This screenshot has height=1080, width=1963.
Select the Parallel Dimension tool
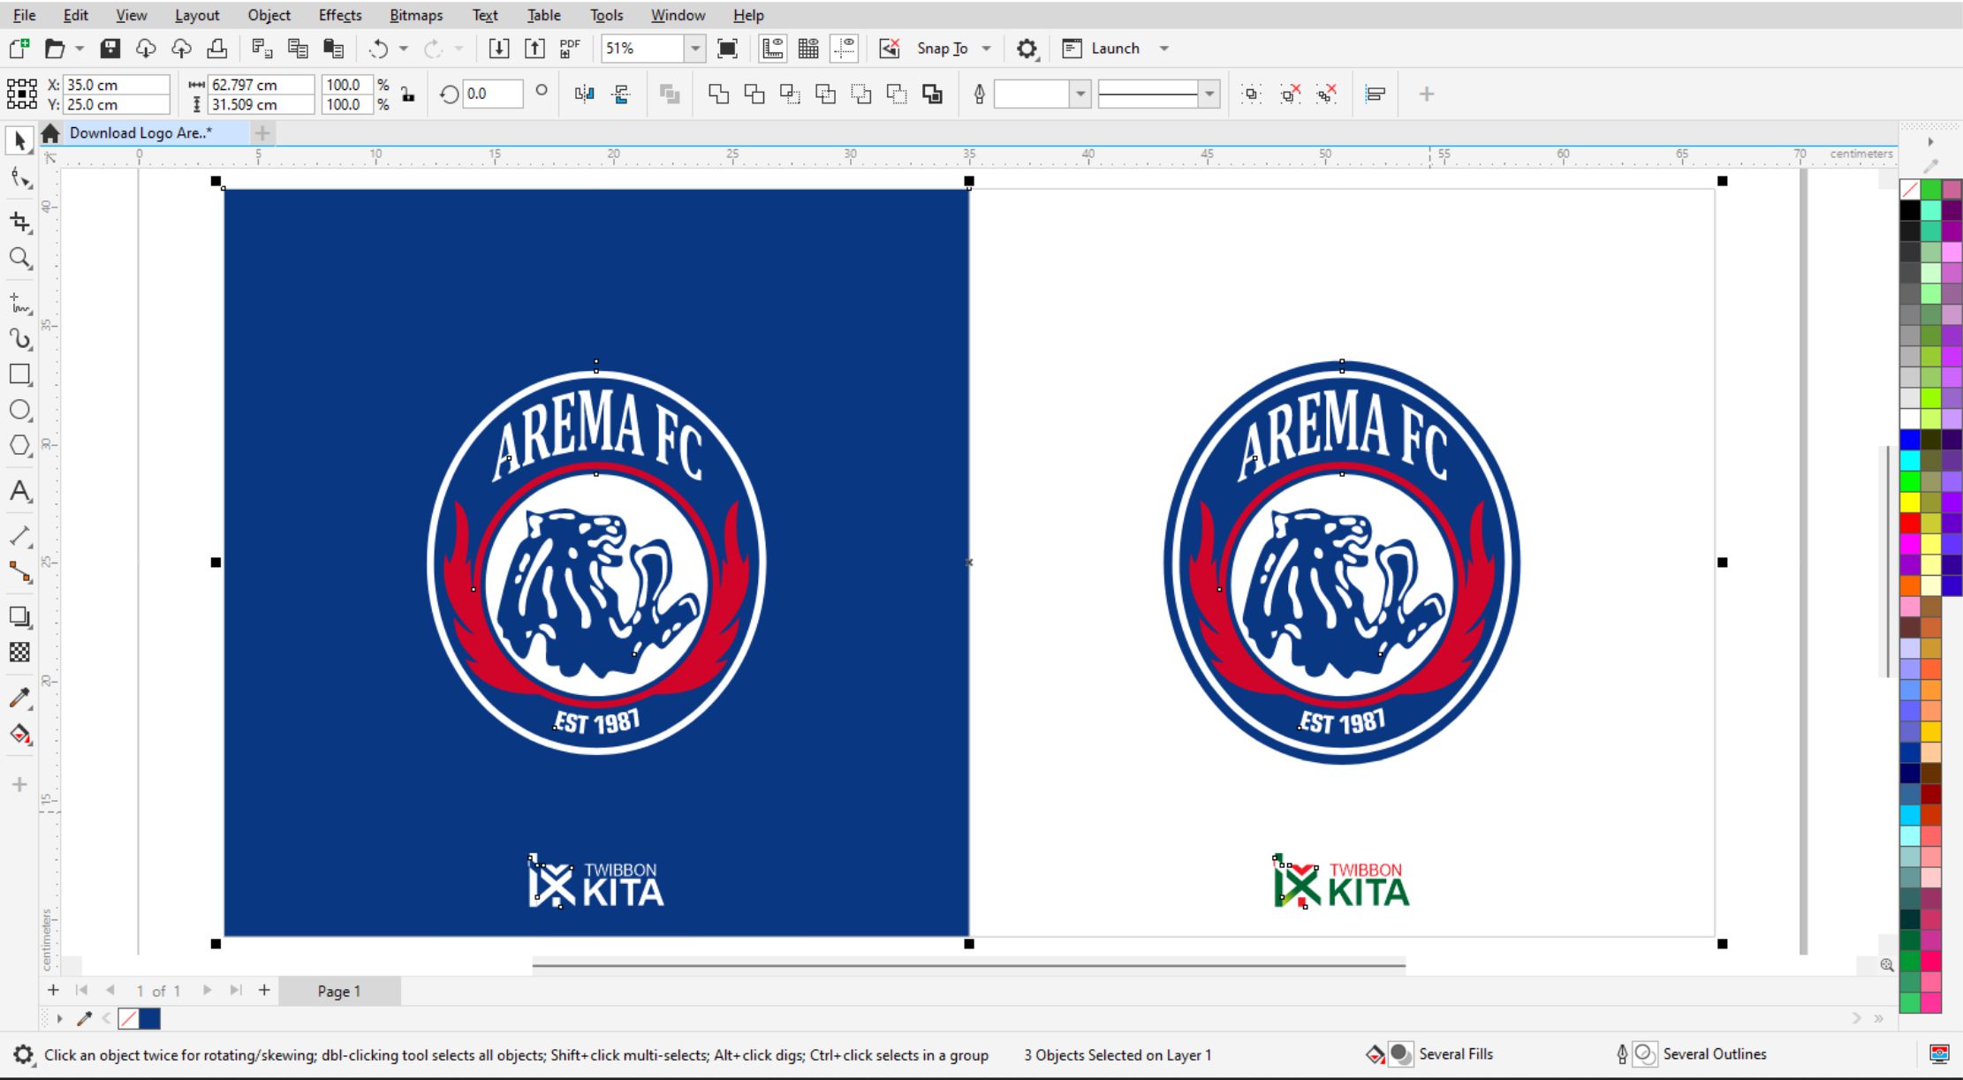(19, 536)
